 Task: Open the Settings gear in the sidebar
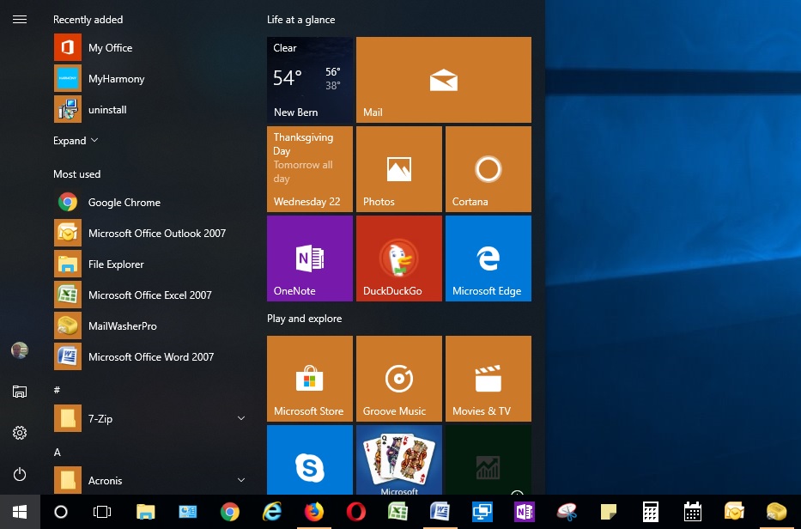(x=20, y=433)
